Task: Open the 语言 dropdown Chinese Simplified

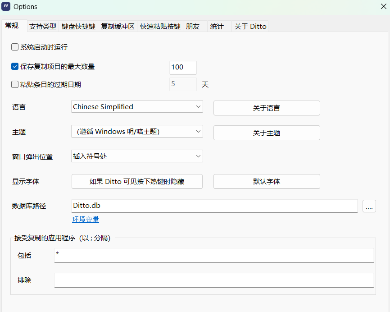Action: pos(137,106)
